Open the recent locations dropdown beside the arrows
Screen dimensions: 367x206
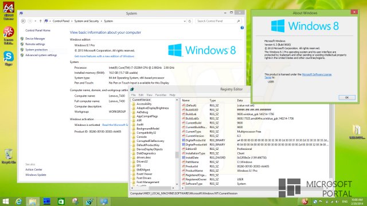[x=36, y=21]
